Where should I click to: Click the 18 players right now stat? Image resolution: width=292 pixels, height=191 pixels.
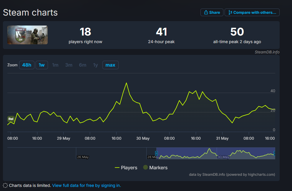[85, 35]
